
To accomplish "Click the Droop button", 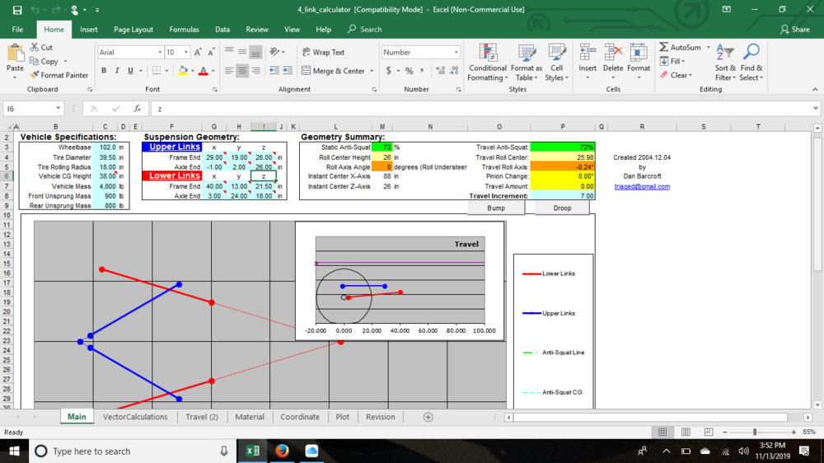I will 562,208.
